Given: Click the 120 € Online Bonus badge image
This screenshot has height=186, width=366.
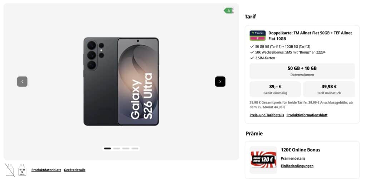Looking at the screenshot, I should [x=263, y=160].
